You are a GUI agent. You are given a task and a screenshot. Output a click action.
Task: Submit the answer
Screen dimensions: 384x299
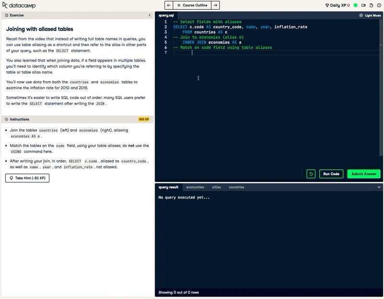coord(363,174)
